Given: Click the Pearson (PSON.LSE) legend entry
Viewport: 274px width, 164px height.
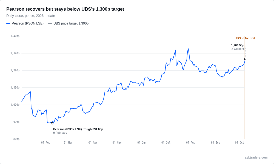Looking at the screenshot, I should (25, 23).
